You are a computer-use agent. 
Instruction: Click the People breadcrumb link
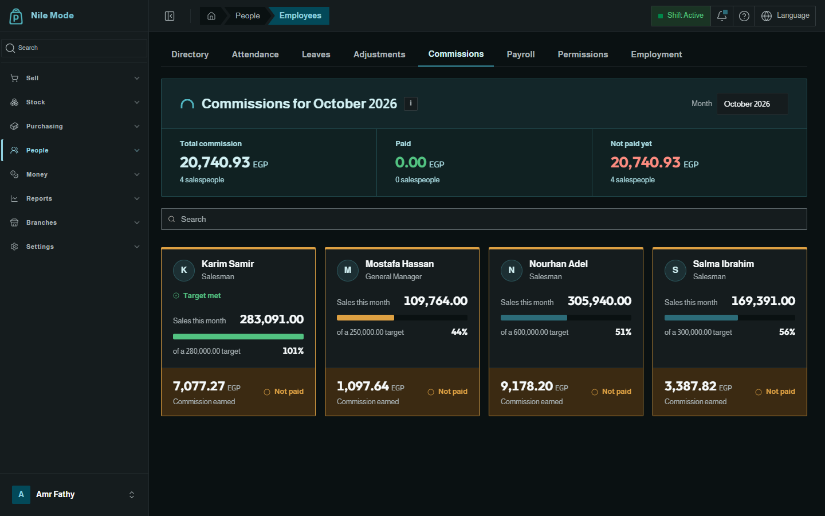tap(247, 16)
